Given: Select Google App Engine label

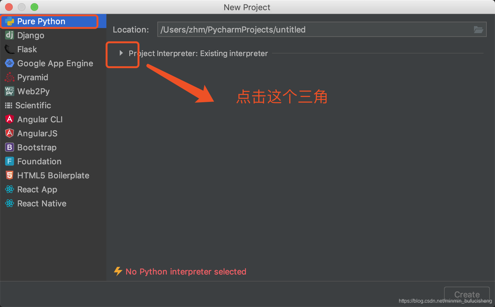Looking at the screenshot, I should coord(55,63).
